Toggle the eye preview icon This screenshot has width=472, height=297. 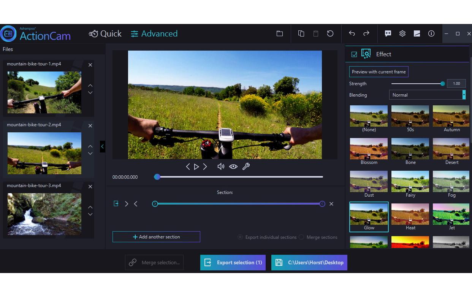(233, 167)
